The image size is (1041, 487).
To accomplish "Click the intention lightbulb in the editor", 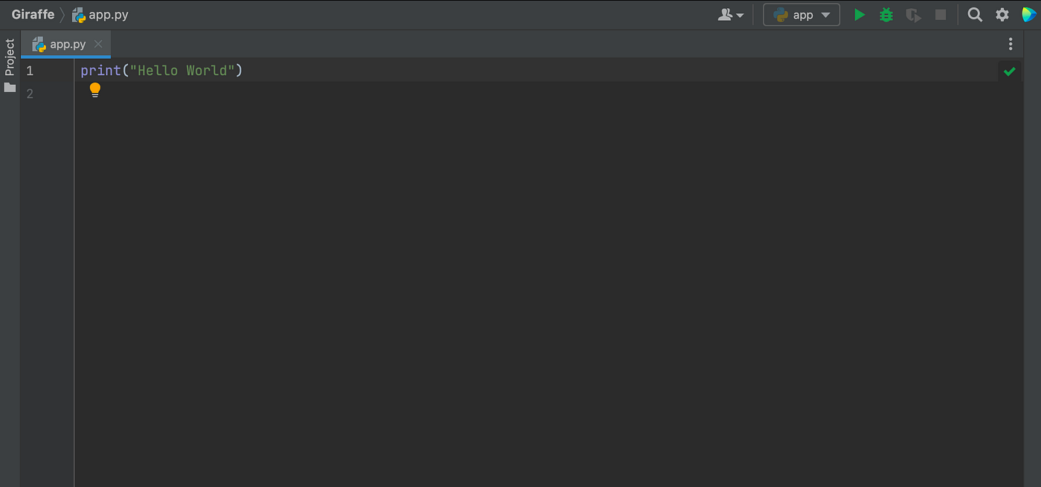I will (95, 89).
